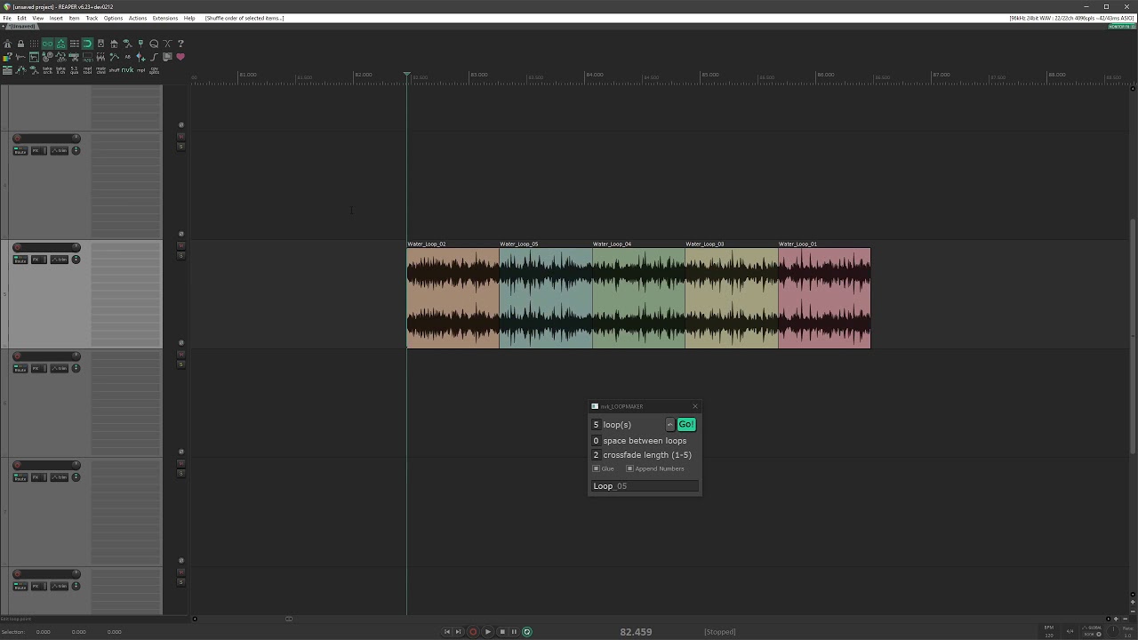Click the pink heart toolbar icon
The width and height of the screenshot is (1138, 640).
point(180,57)
